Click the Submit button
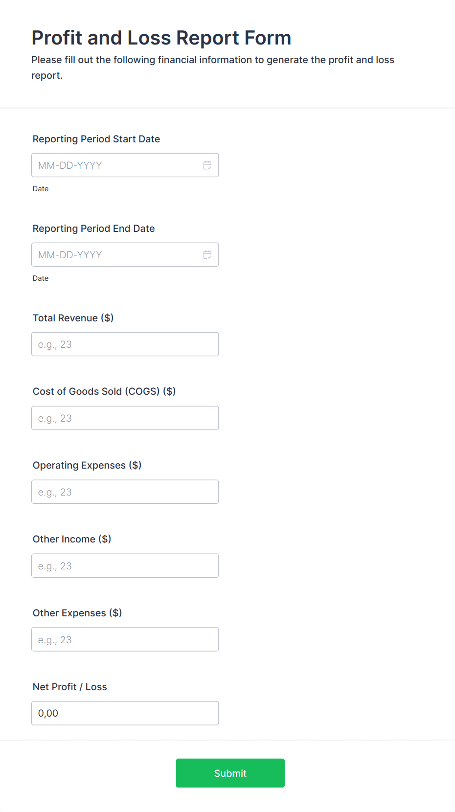Viewport: 455px width, 812px height. coord(230,773)
